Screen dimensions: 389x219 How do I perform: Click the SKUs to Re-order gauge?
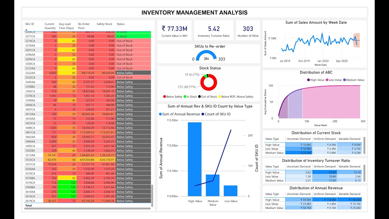pos(206,55)
